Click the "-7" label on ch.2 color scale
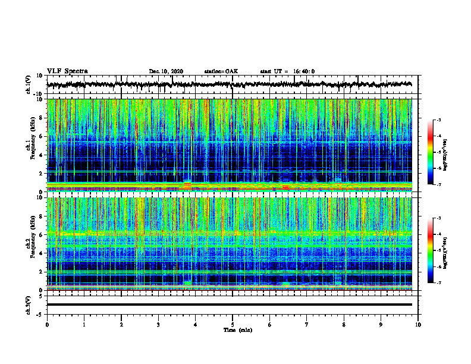 [x=439, y=283]
